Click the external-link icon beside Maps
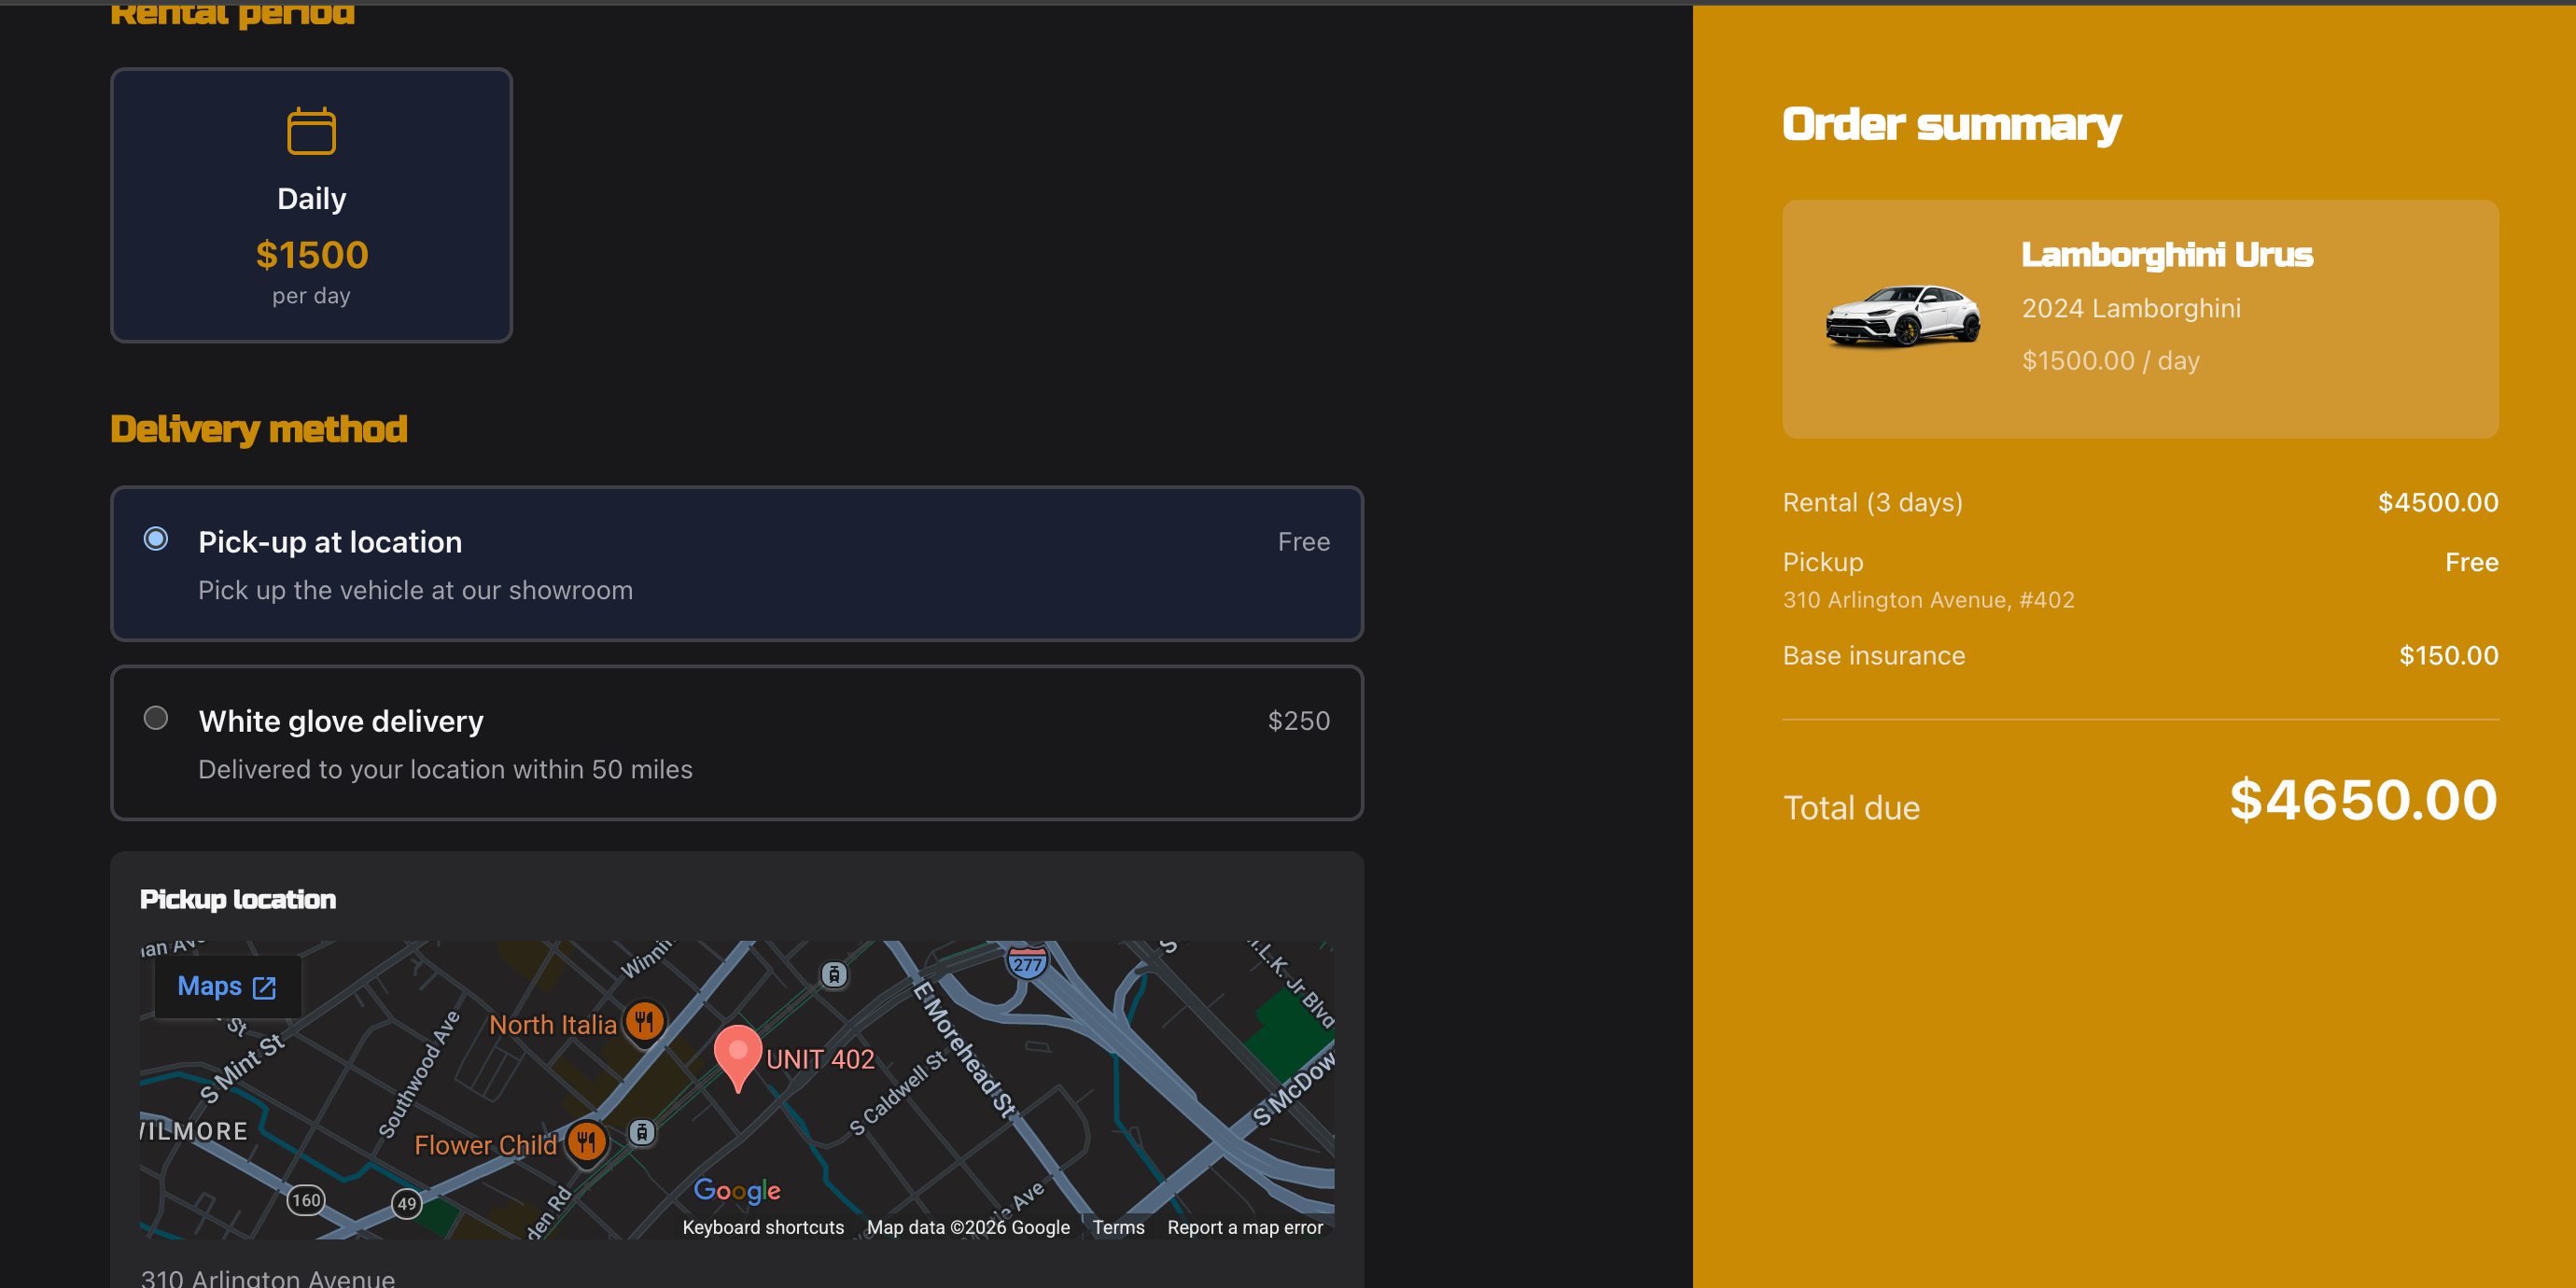This screenshot has height=1288, width=2576. coord(264,988)
